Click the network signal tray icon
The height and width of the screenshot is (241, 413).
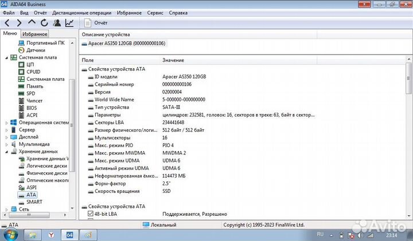(370, 235)
